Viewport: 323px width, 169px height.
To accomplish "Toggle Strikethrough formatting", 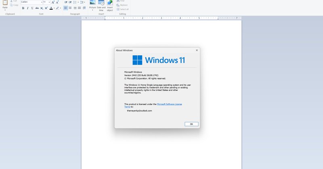I will 37,8.
